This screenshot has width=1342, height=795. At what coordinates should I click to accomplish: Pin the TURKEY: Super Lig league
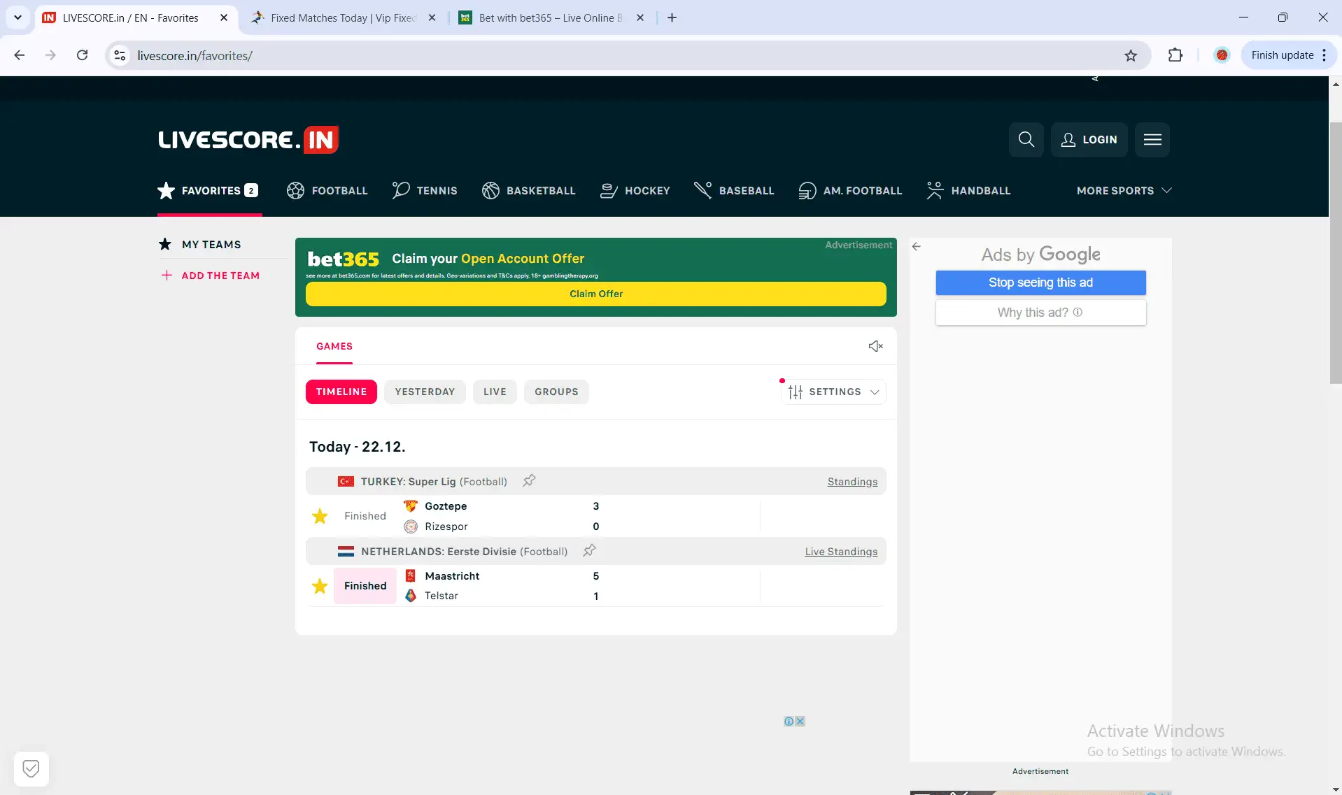[529, 481]
